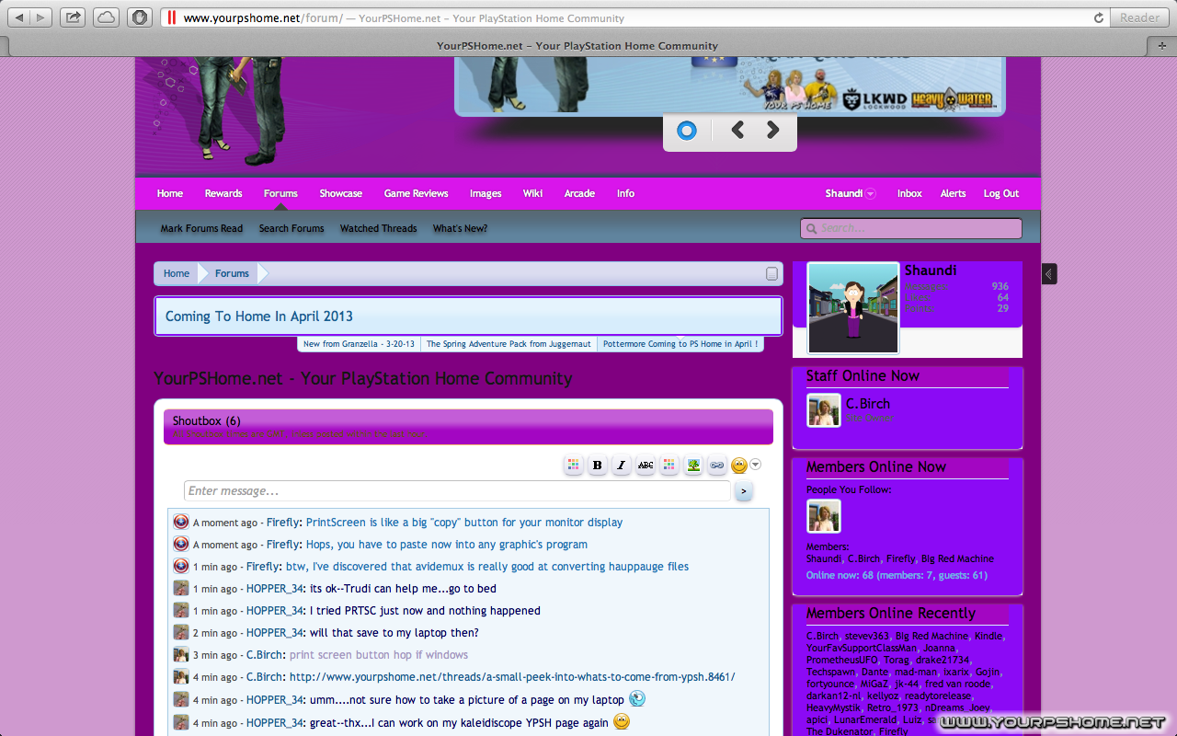Collapse the sidebar with the arrow toggle

pos(1049,273)
